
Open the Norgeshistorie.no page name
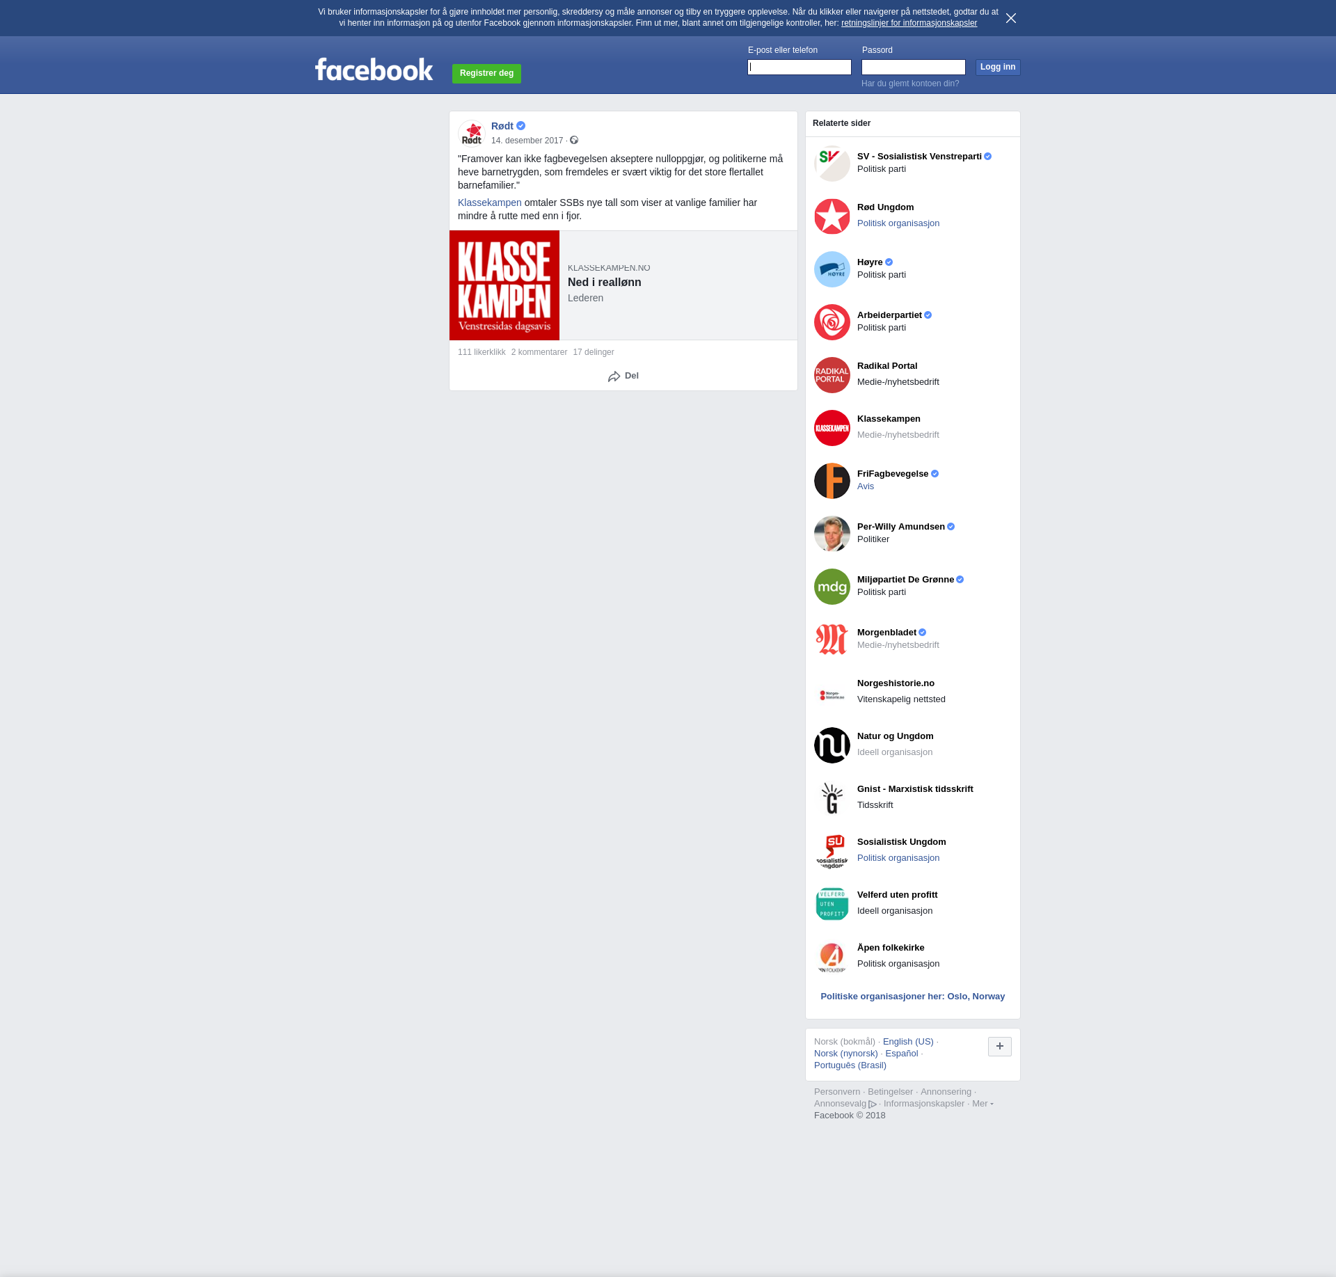[896, 683]
